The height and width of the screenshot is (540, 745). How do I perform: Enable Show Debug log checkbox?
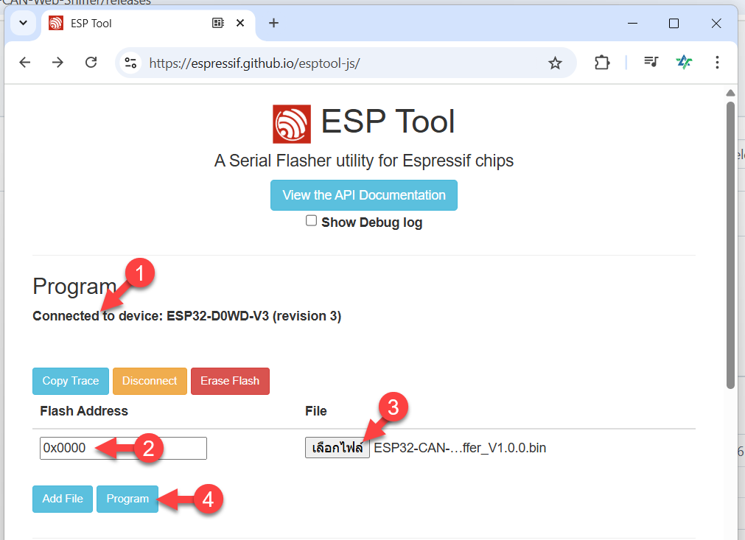311,221
